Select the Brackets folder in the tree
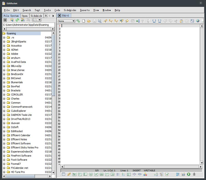Viewport: 206px width, 180px height. tap(16, 91)
